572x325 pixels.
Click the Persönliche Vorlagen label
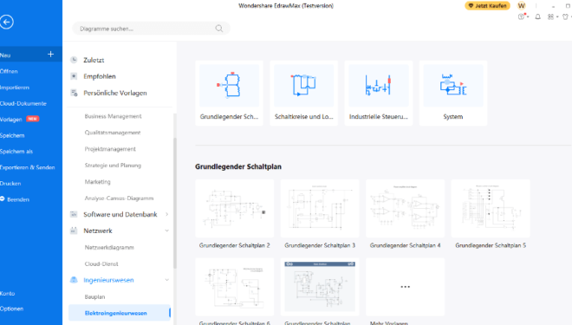115,93
